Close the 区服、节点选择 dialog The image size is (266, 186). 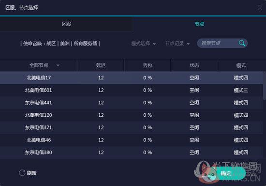click(x=260, y=8)
